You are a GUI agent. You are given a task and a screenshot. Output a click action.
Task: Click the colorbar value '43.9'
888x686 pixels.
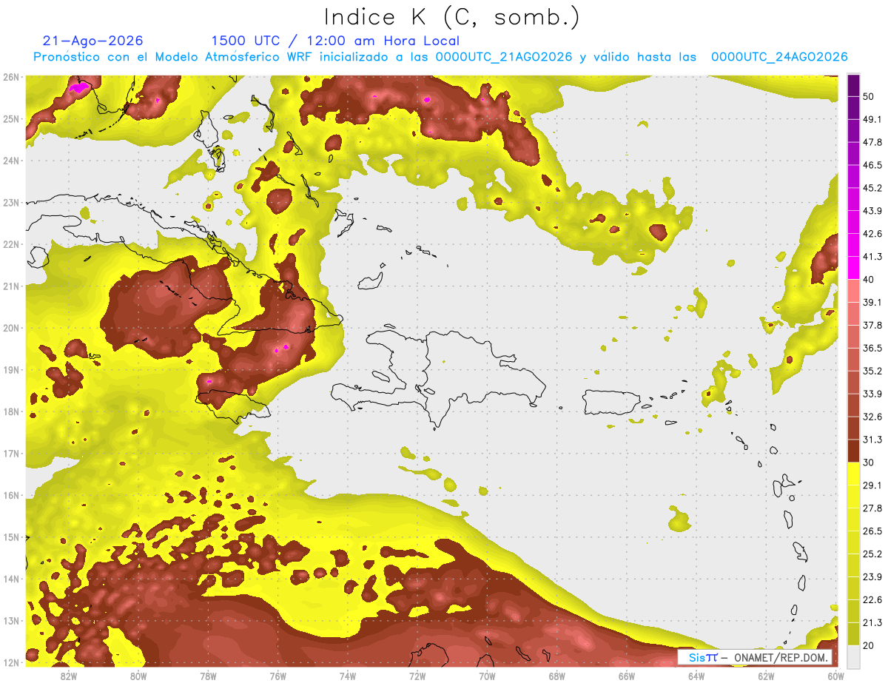pyautogui.click(x=873, y=211)
